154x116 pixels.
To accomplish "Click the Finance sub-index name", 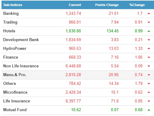I will click(x=11, y=57).
